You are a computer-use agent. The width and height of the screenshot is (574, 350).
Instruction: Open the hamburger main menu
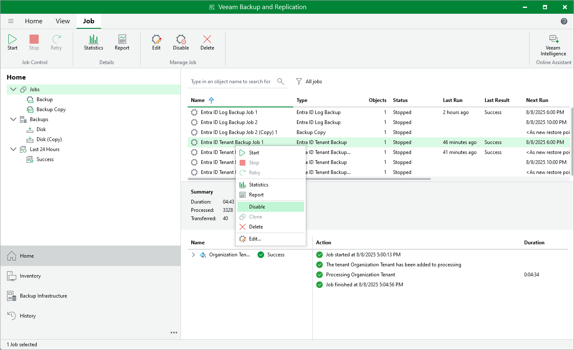[11, 21]
